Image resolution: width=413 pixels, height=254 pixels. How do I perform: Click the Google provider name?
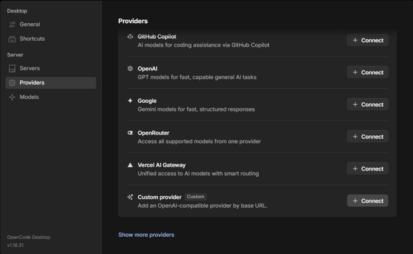(x=147, y=101)
